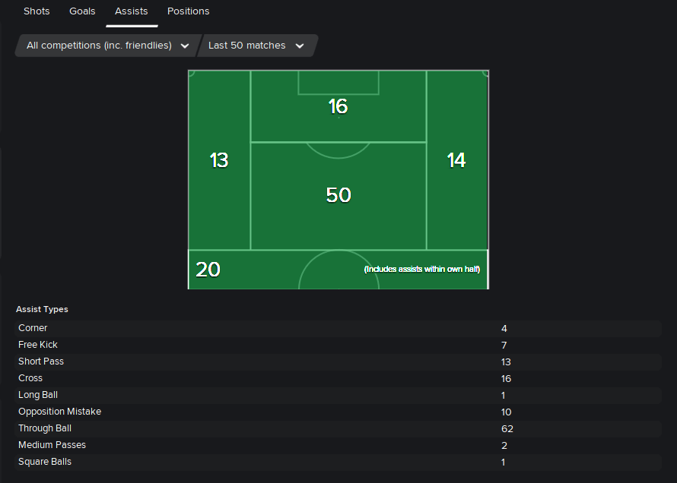
Task: Switch to the Shots tab
Action: (x=37, y=11)
